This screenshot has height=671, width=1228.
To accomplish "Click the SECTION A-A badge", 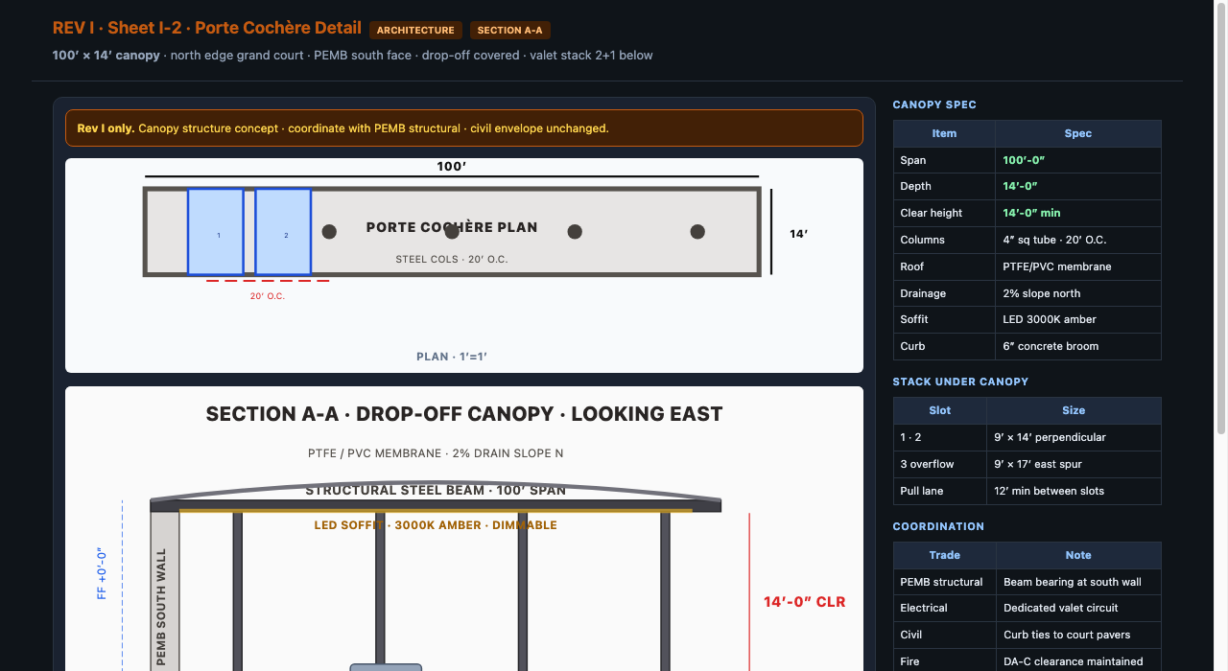I will (510, 31).
